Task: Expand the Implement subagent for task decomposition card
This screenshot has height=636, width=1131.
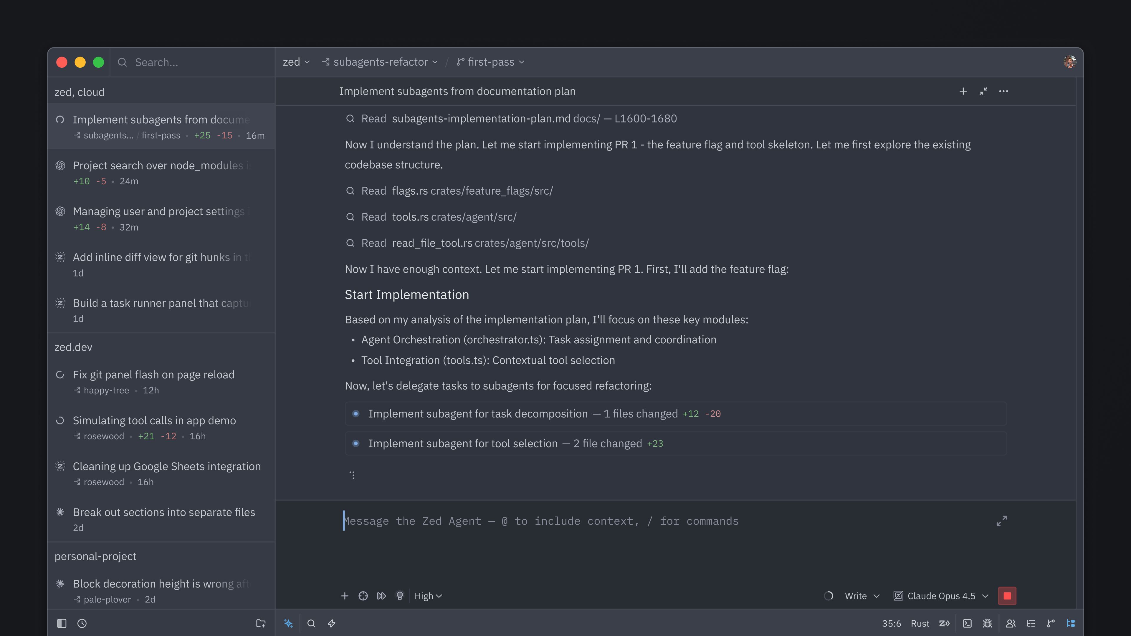Action: 676,413
